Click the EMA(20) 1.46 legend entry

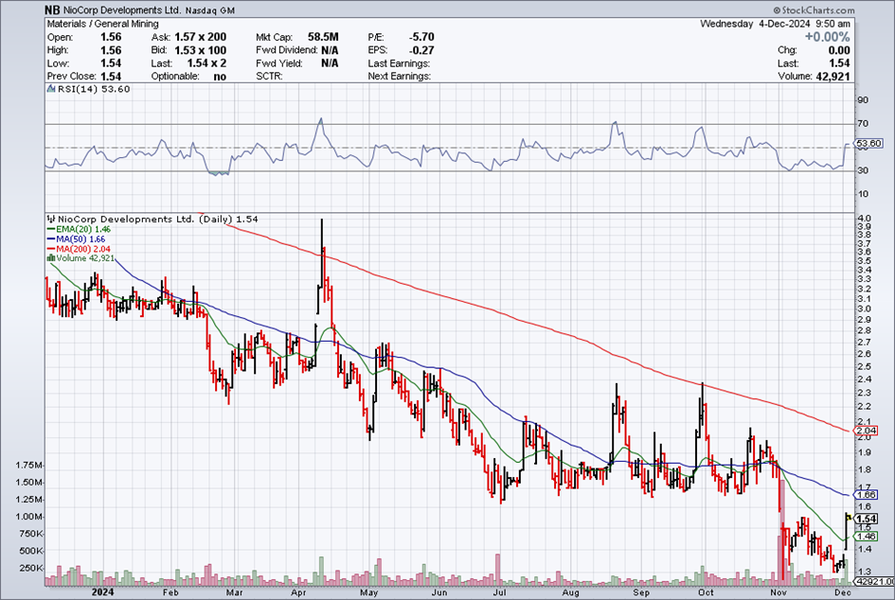tap(83, 229)
